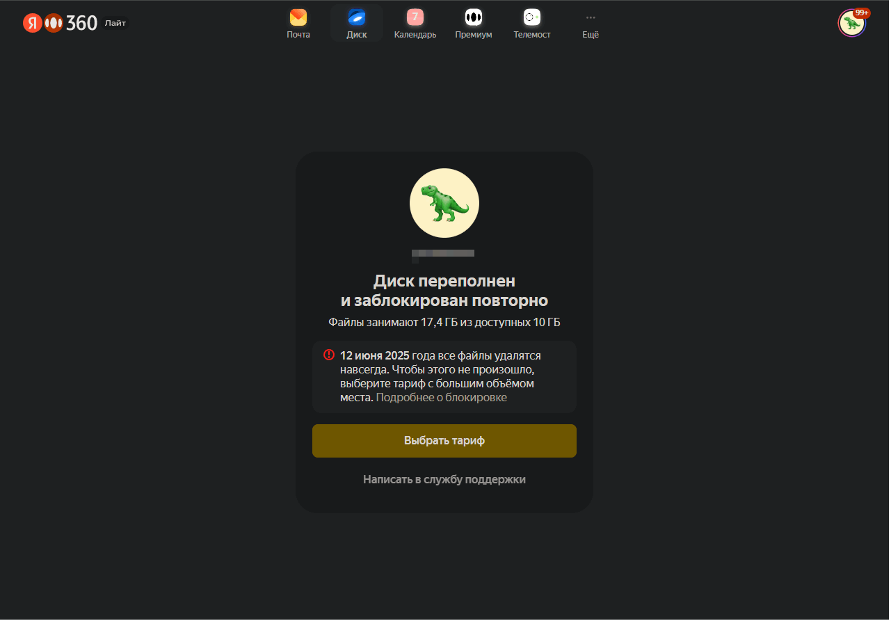Click the red warning icon in notice
Viewport: 891px width, 621px height.
coord(329,355)
